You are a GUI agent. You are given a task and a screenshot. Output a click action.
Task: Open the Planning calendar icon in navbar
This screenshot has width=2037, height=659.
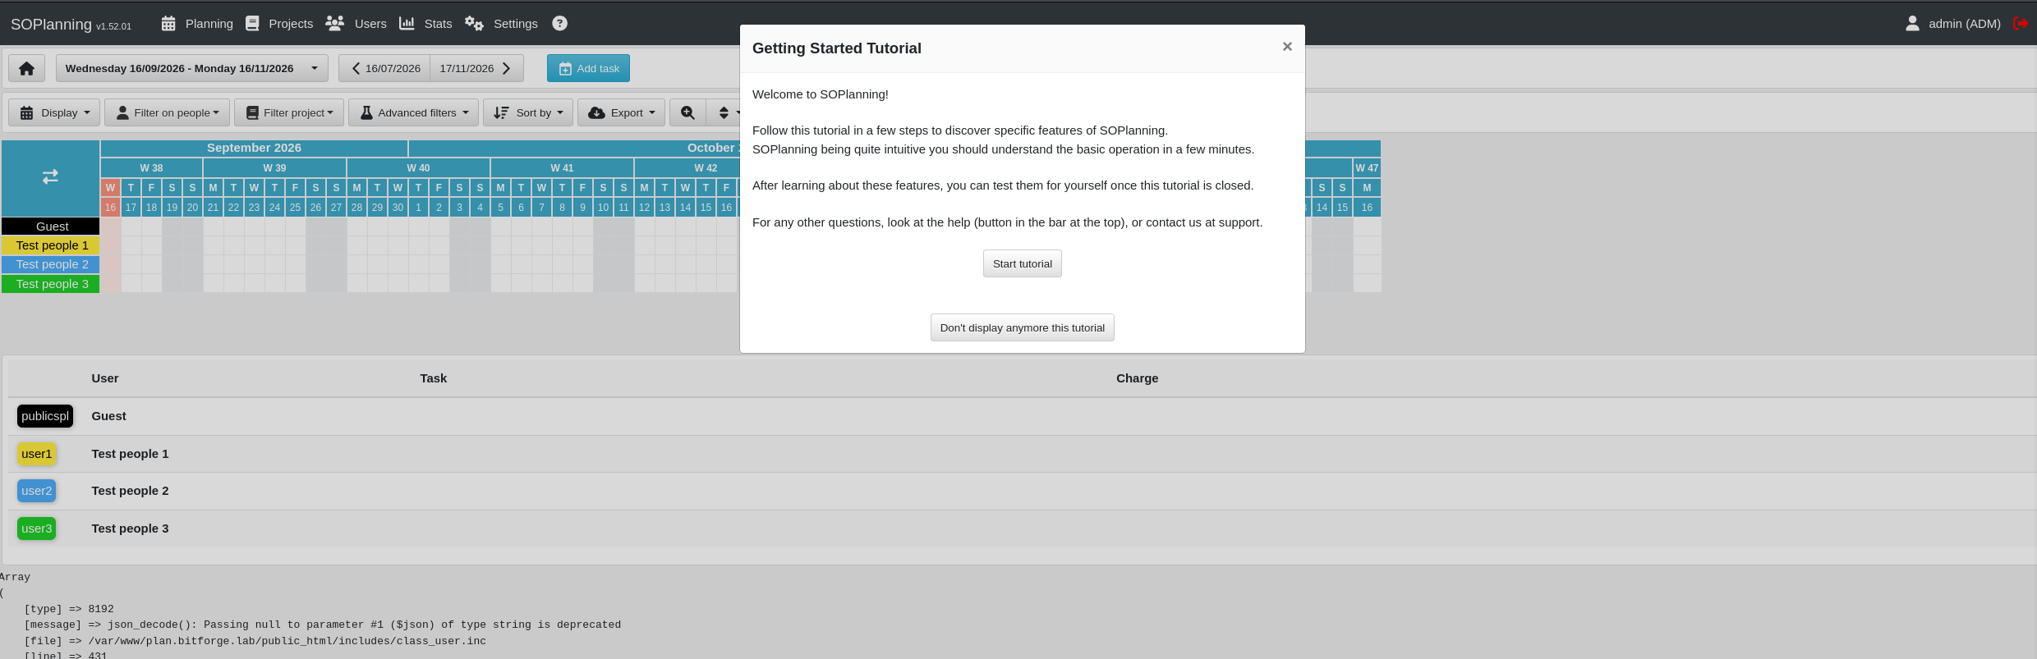pyautogui.click(x=168, y=24)
